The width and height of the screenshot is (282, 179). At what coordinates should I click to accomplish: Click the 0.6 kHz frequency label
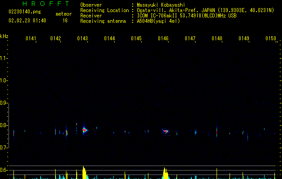tap(3, 170)
